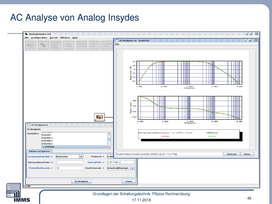
Task: Click the CPLX EST toolbar button
Action: pyautogui.click(x=94, y=45)
